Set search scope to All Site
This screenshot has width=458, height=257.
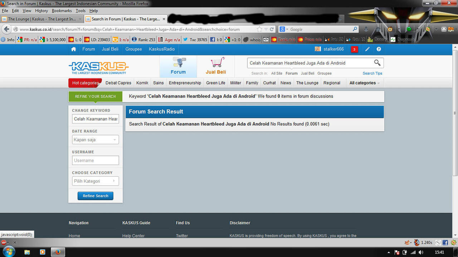tap(277, 74)
